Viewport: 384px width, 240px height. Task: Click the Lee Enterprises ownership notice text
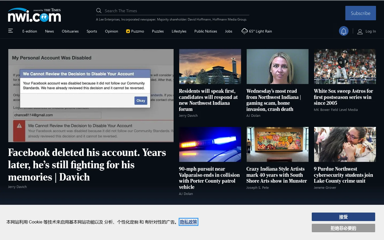tap(171, 19)
